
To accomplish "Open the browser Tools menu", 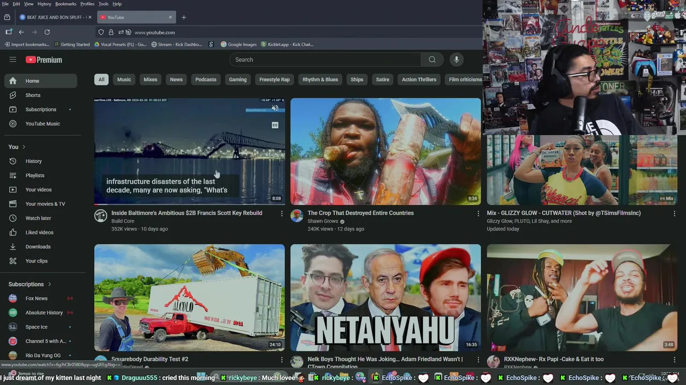I will (103, 4).
